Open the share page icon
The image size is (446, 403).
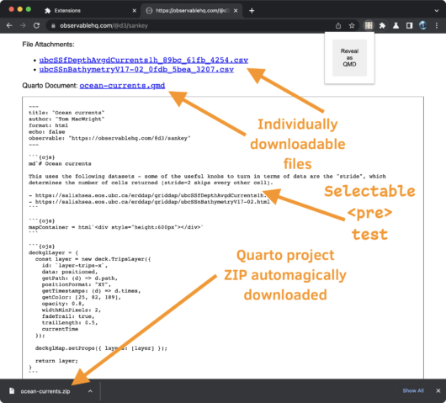[338, 25]
